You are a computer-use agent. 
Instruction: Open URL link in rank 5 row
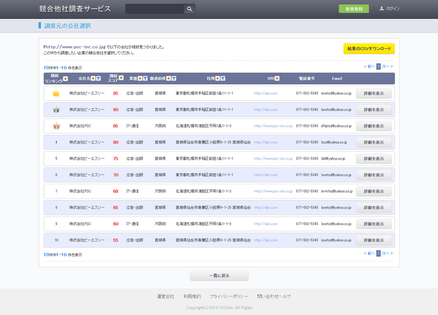pos(273,159)
